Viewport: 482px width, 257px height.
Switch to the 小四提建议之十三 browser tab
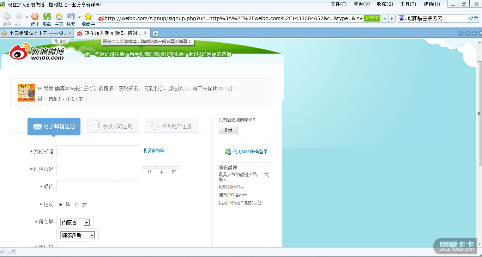coord(36,33)
